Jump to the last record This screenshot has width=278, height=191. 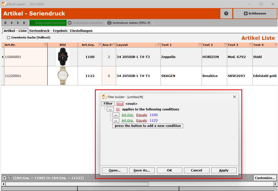(x=24, y=23)
